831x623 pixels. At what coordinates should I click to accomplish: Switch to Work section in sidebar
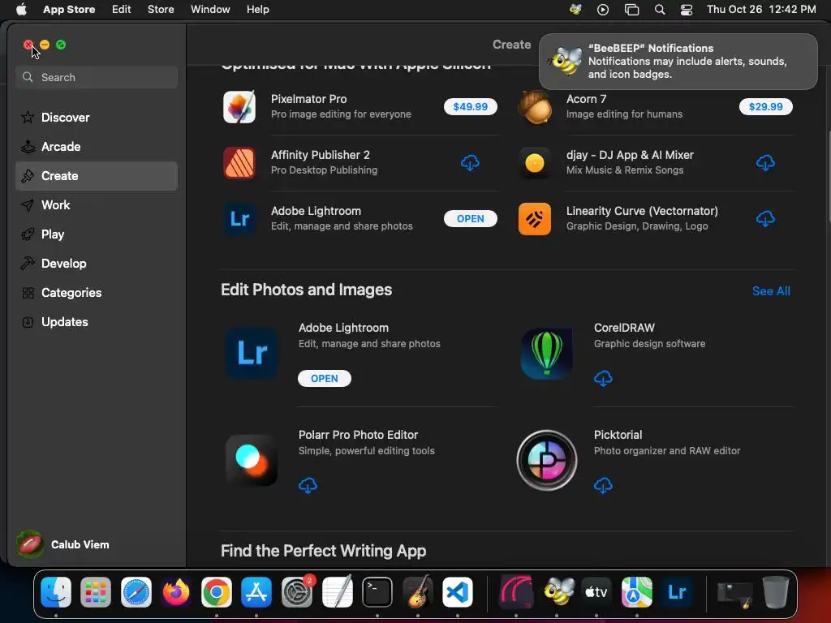click(x=97, y=205)
